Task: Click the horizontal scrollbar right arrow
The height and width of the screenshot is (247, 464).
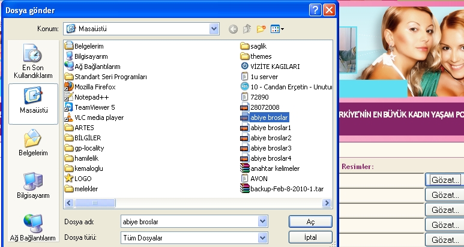Action: click(328, 203)
